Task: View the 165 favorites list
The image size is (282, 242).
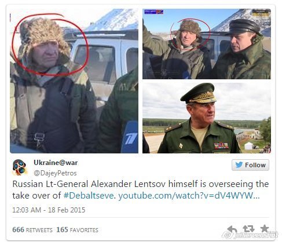Action: (x=77, y=230)
